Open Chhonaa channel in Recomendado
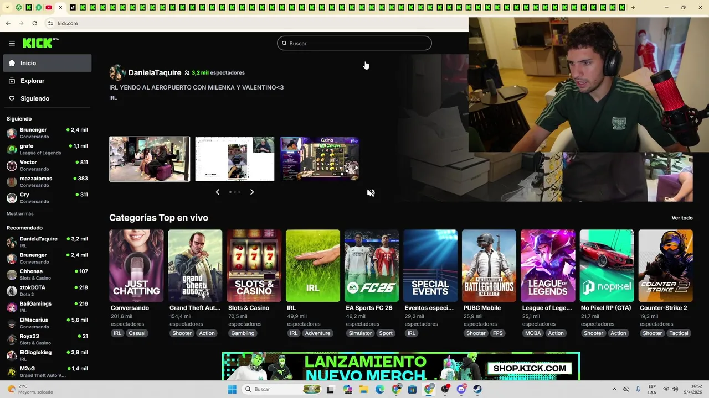The image size is (709, 398). point(47,274)
